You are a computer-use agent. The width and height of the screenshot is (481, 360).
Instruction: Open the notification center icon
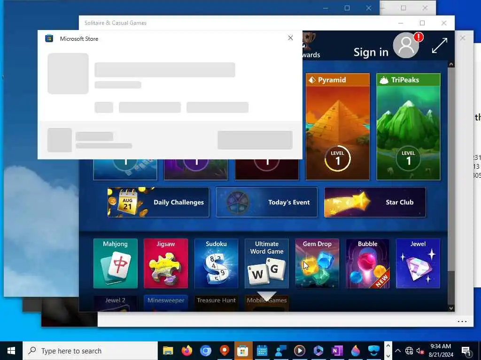click(466, 351)
